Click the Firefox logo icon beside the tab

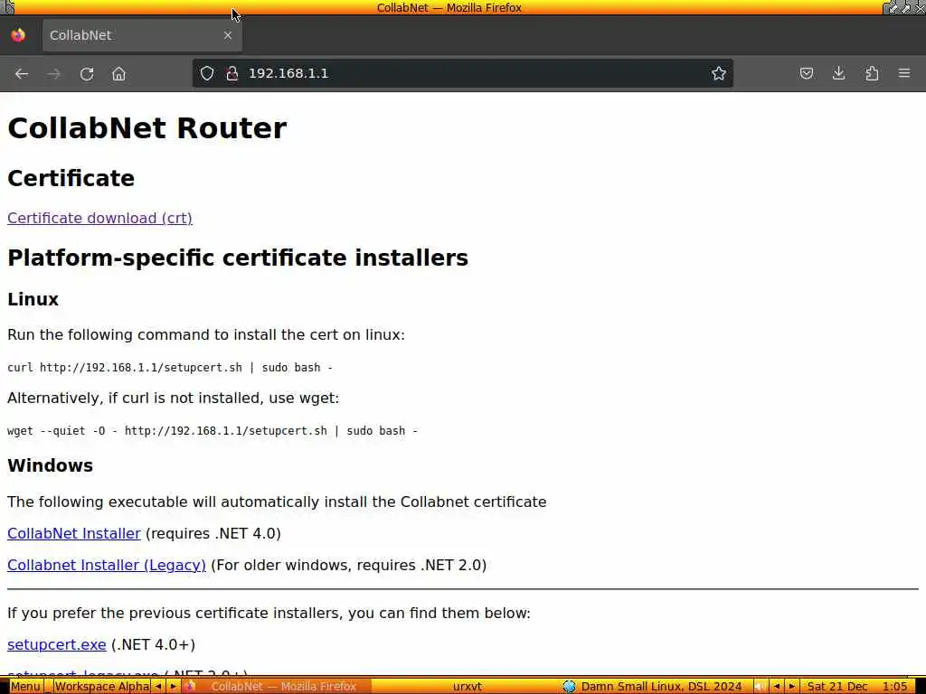point(18,35)
